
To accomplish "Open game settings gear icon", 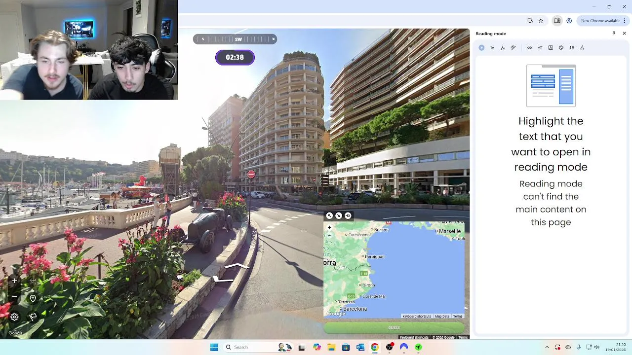I will coord(14,317).
